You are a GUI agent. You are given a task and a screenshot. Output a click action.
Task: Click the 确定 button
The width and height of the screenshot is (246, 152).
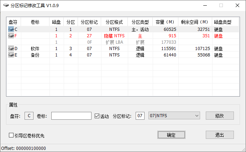click(171, 135)
